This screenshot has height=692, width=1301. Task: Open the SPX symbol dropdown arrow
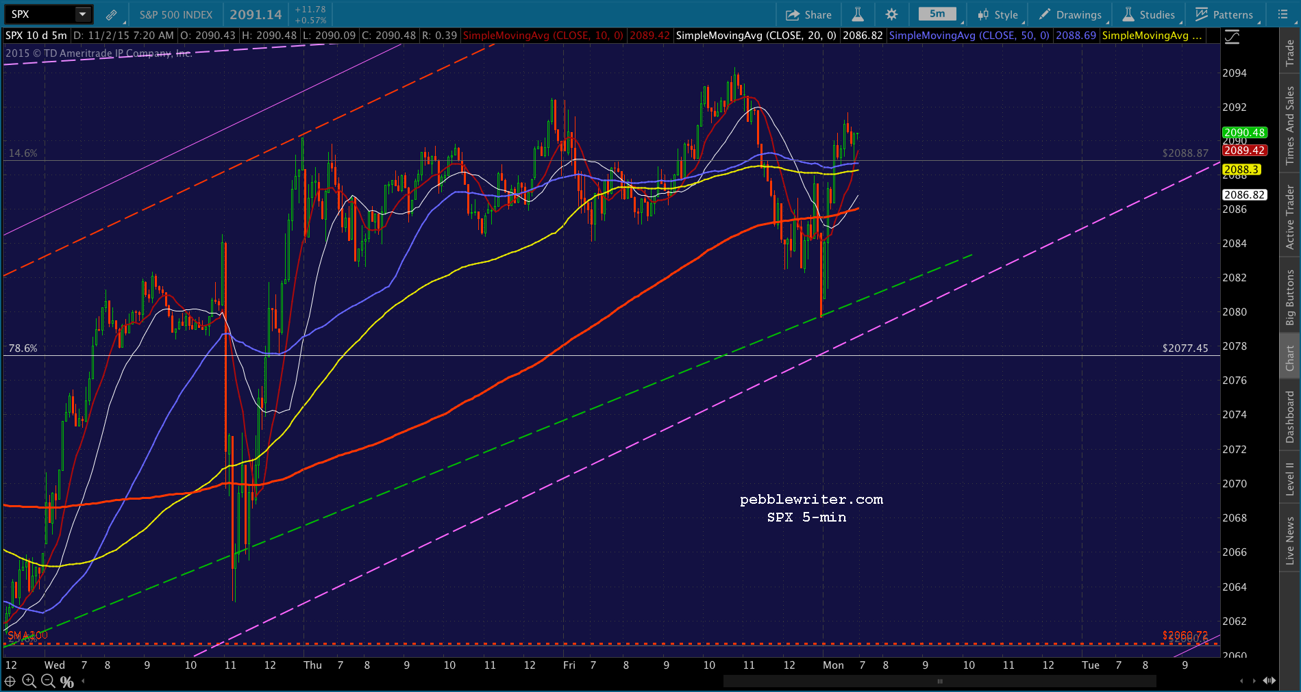click(83, 14)
